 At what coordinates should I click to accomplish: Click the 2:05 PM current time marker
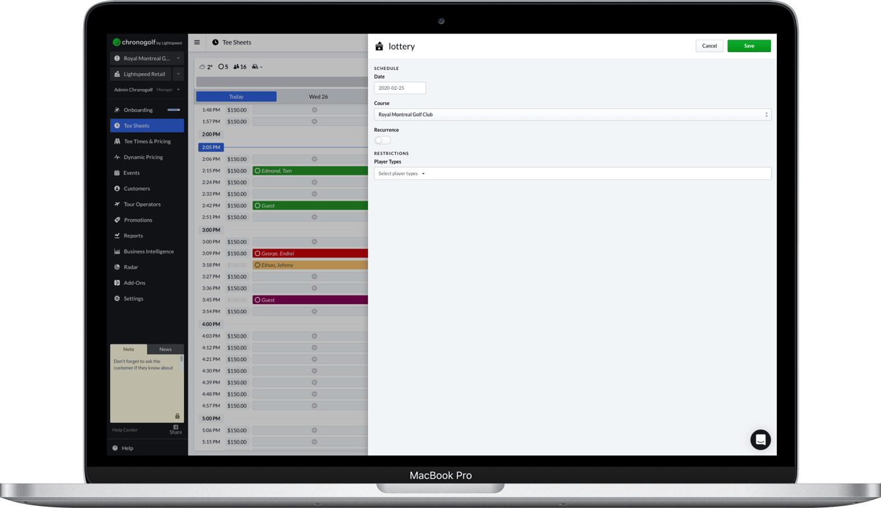pyautogui.click(x=211, y=147)
